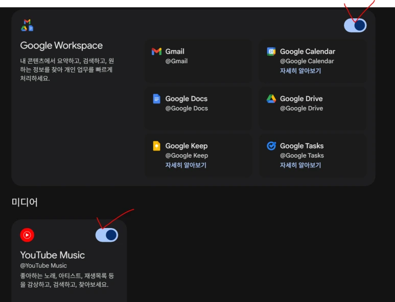395x302 pixels.
Task: Click the YouTube Music red play icon
Action: pos(27,235)
